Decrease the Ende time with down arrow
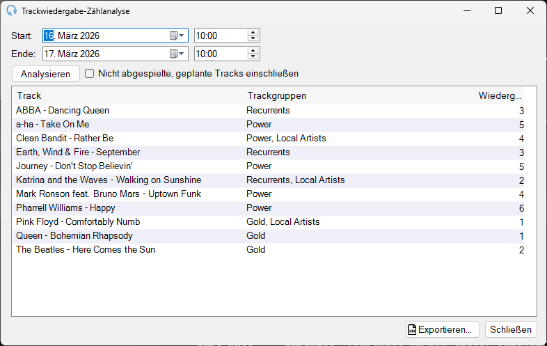 coord(253,57)
